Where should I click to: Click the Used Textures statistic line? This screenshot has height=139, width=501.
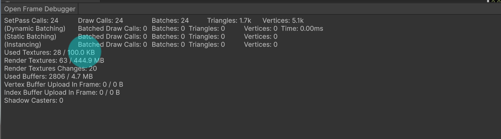[x=49, y=53]
